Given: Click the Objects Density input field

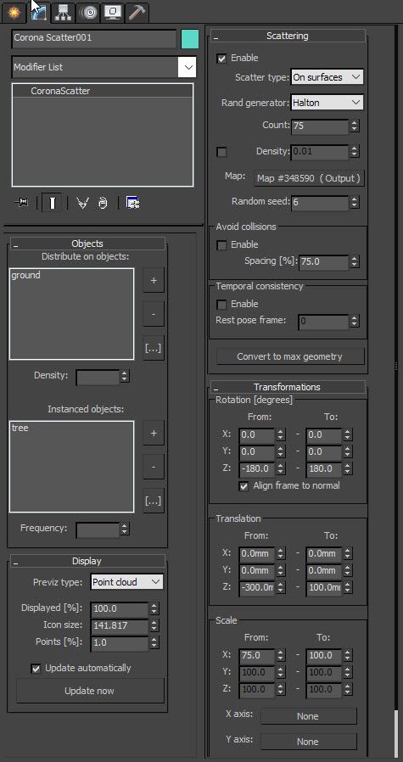Looking at the screenshot, I should 98,376.
